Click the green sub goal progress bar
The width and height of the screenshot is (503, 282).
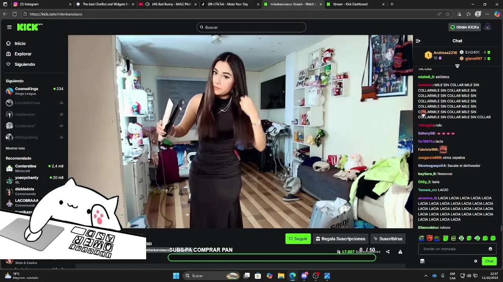[x=272, y=257]
